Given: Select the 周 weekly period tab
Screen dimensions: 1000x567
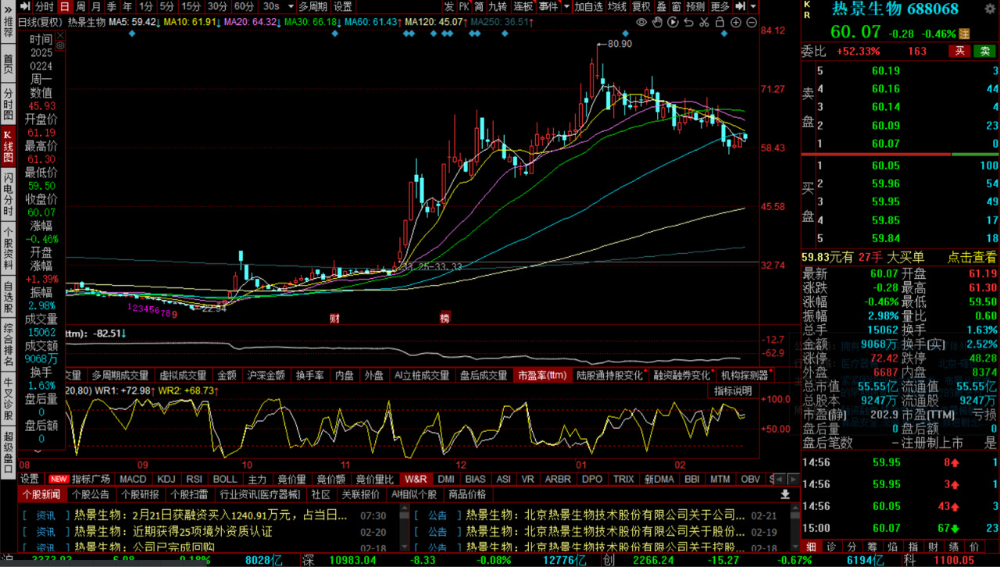Looking at the screenshot, I should [x=80, y=6].
